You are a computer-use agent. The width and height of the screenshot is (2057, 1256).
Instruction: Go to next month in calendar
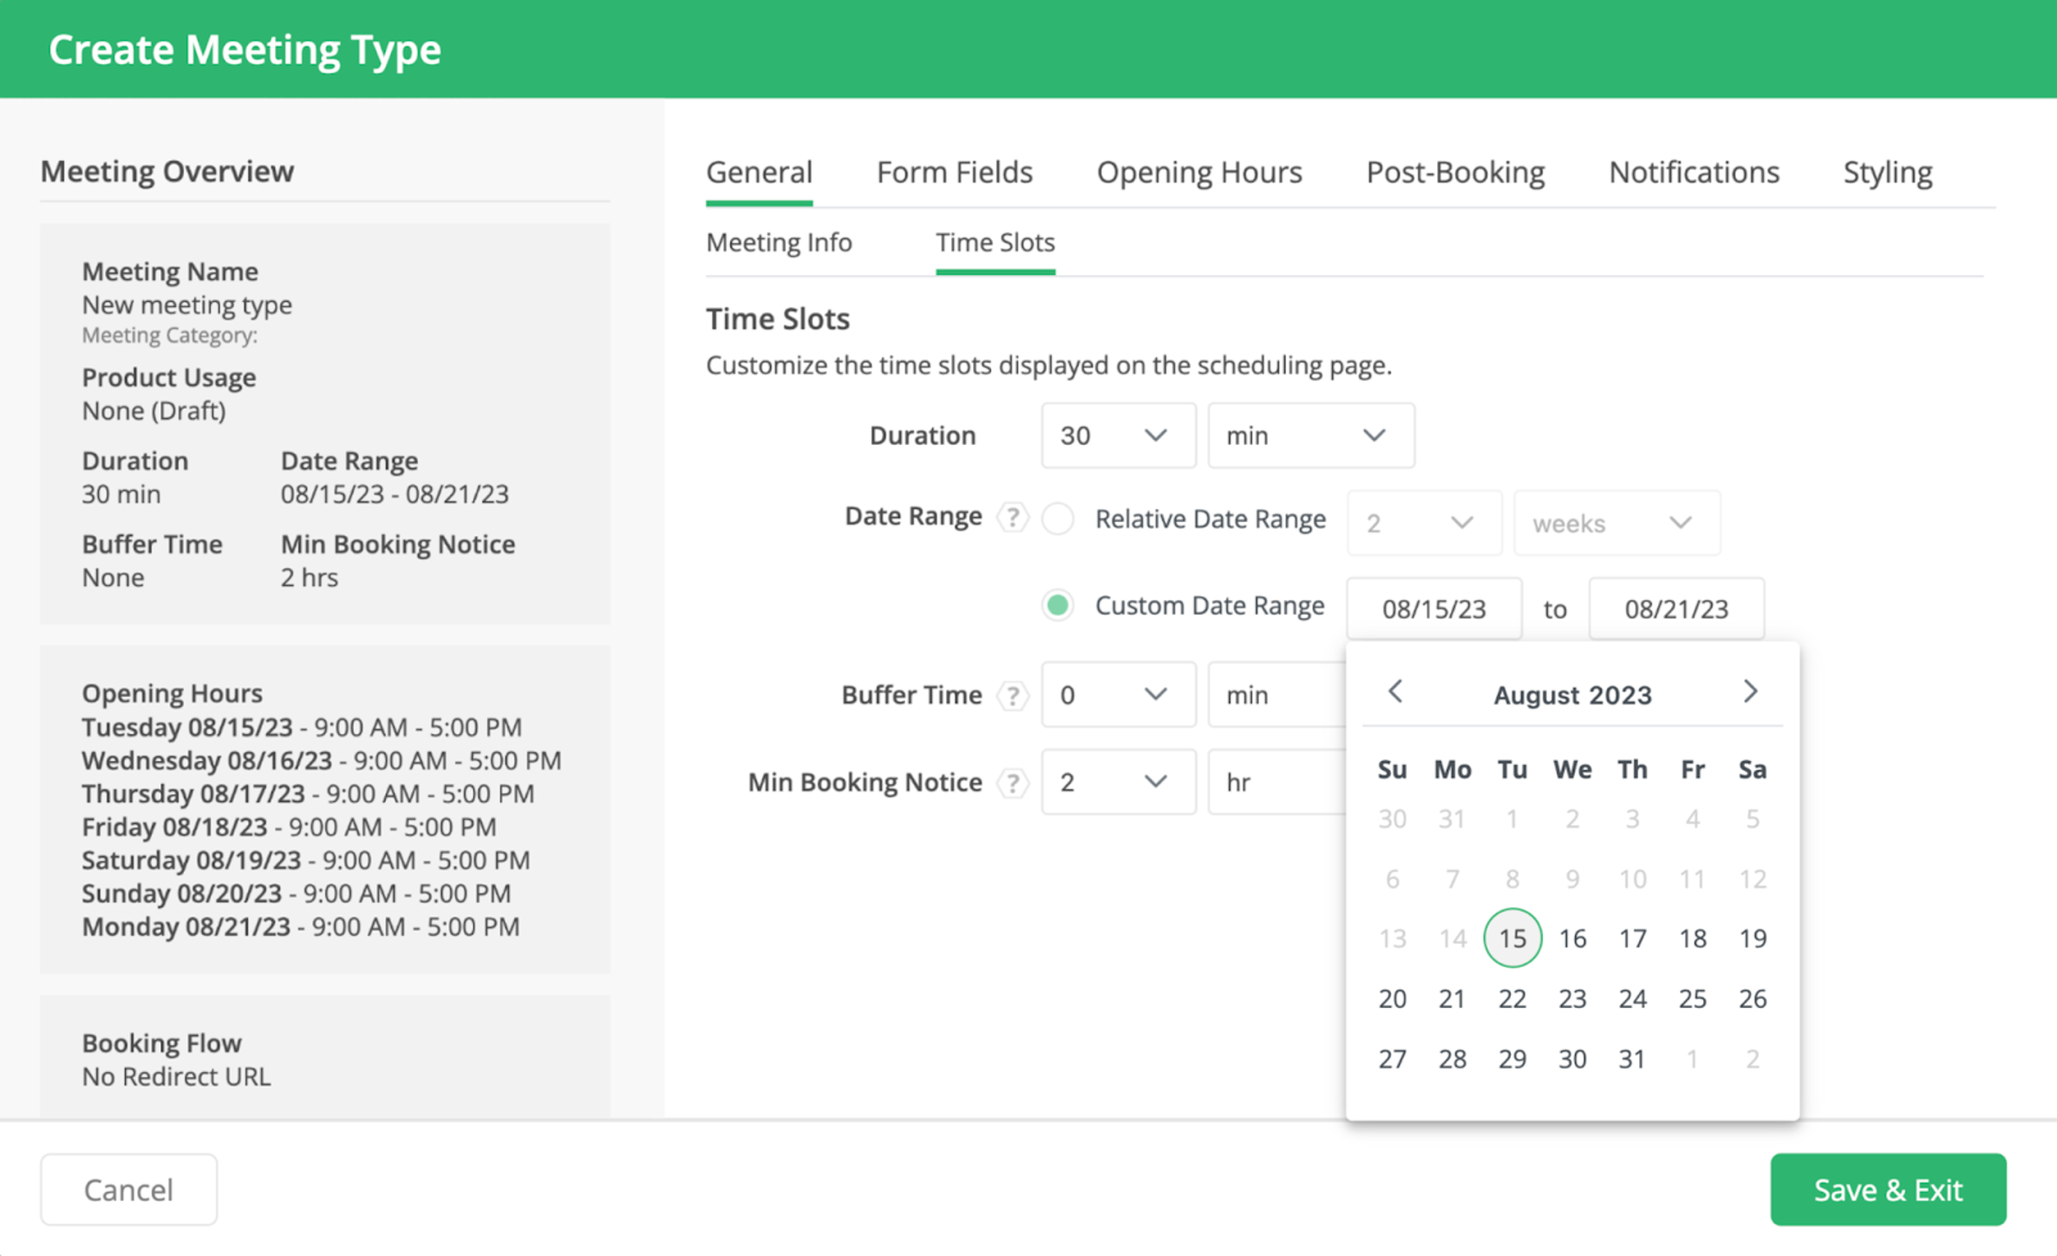tap(1750, 692)
